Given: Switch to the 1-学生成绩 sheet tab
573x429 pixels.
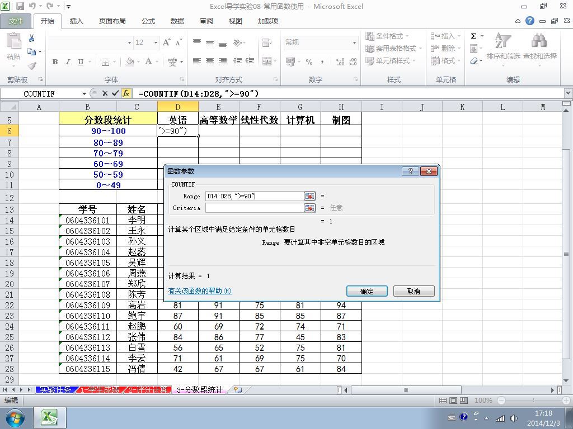Looking at the screenshot, I should (100, 389).
